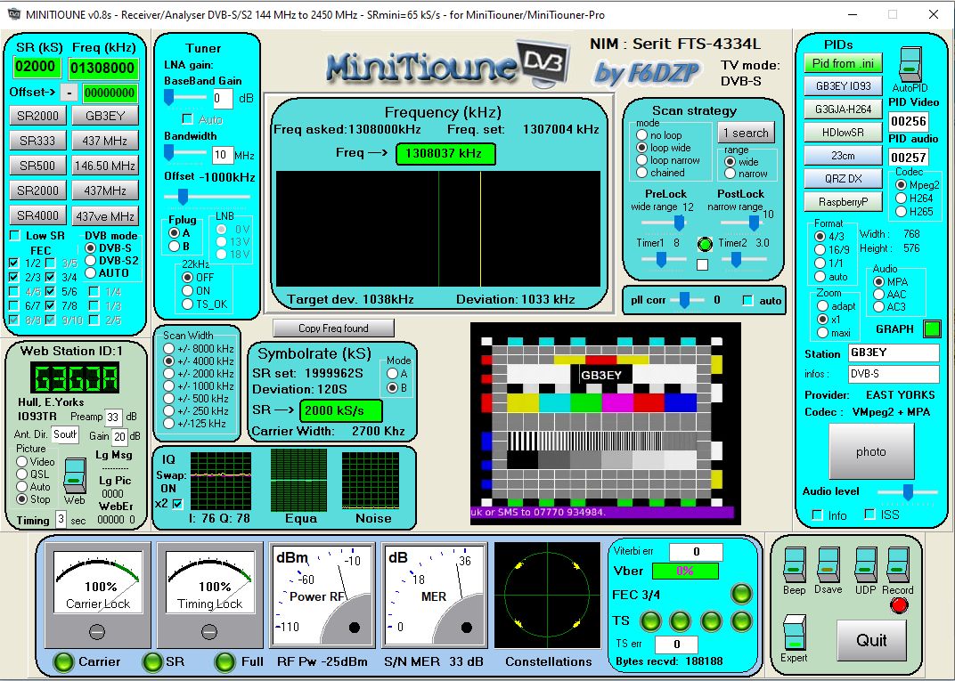Select Picture Video radio button
Image resolution: width=955 pixels, height=681 pixels.
[x=22, y=461]
